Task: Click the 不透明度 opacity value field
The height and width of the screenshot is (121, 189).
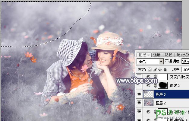Action: [x=185, y=62]
